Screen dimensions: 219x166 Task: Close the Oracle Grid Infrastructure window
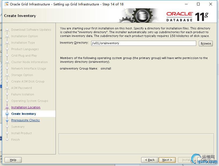(211, 4)
